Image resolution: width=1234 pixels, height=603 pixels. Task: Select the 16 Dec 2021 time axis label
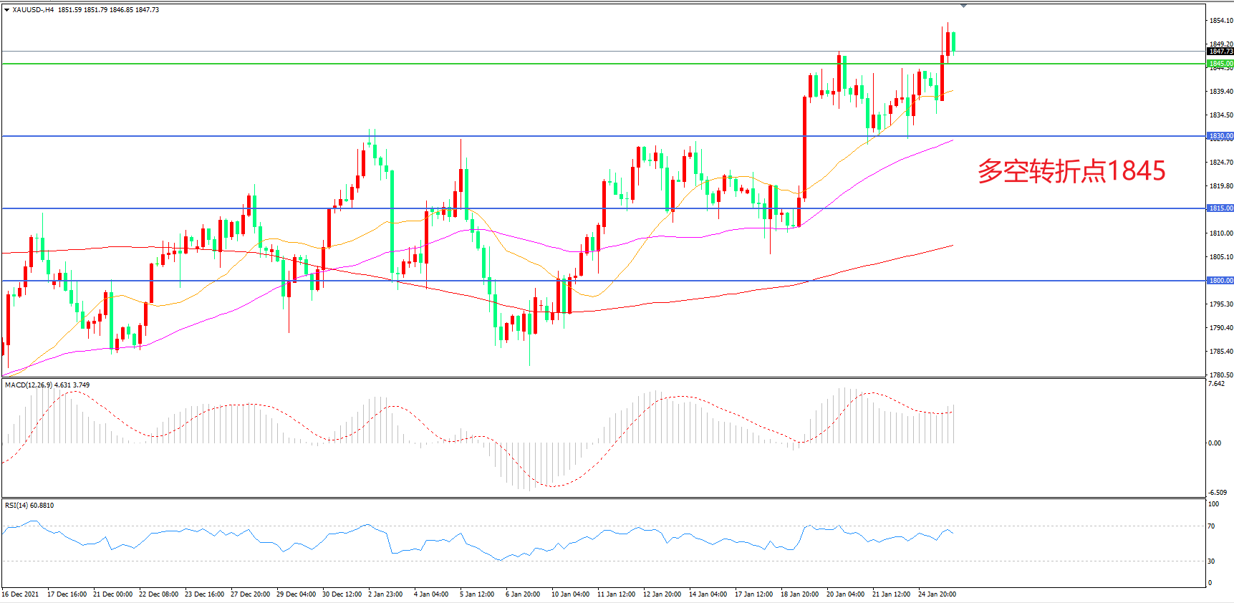(x=20, y=594)
